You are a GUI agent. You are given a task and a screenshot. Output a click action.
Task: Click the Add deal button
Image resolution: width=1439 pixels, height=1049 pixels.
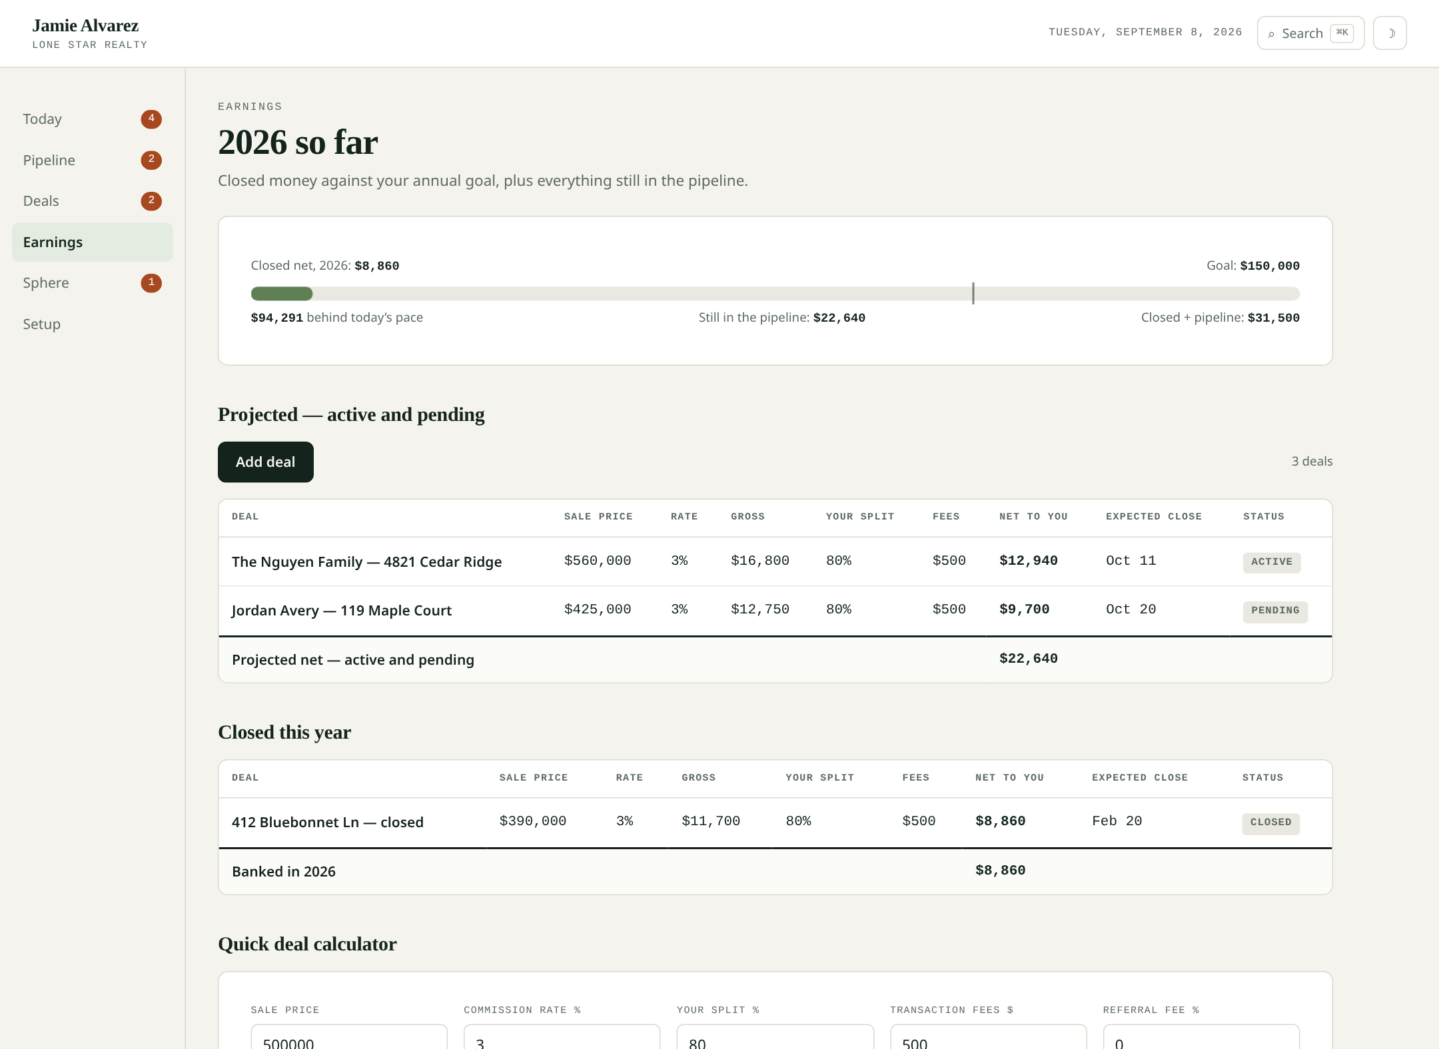pyautogui.click(x=266, y=462)
